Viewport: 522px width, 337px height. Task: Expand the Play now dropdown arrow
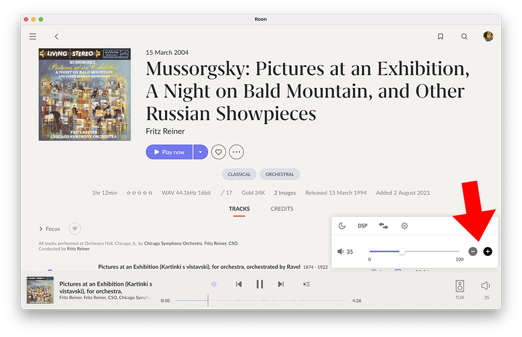(200, 152)
